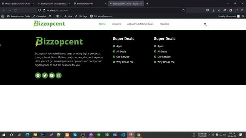Viewport: 246px width, 138px height.
Task: Open comments indicator in admin bar
Action: pos(59,16)
